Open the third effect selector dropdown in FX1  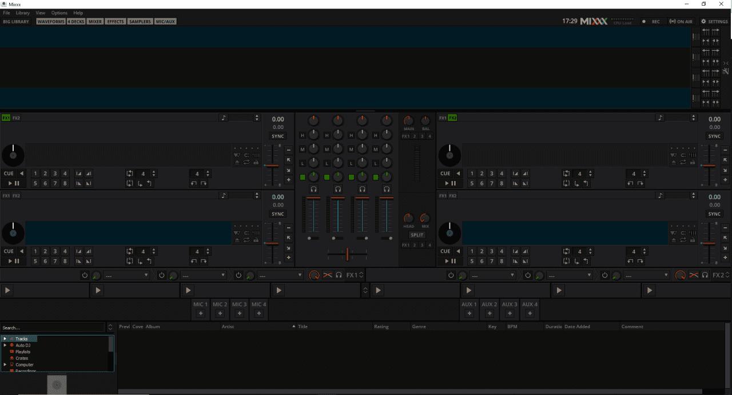point(280,275)
